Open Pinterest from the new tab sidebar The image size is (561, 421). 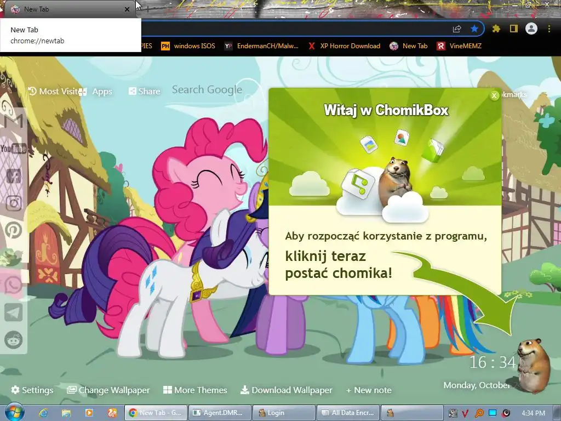coord(14,231)
